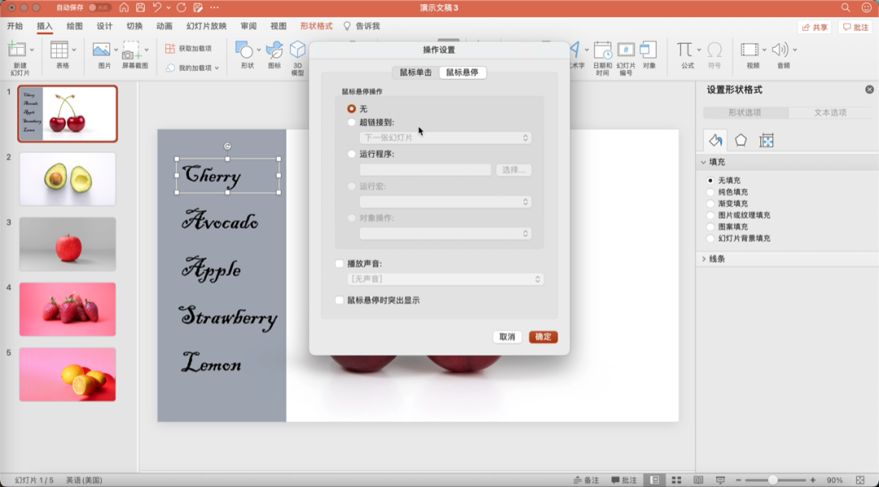Screen dimensions: 879x487
Task: Click the Save icon in title bar
Action: tap(140, 8)
